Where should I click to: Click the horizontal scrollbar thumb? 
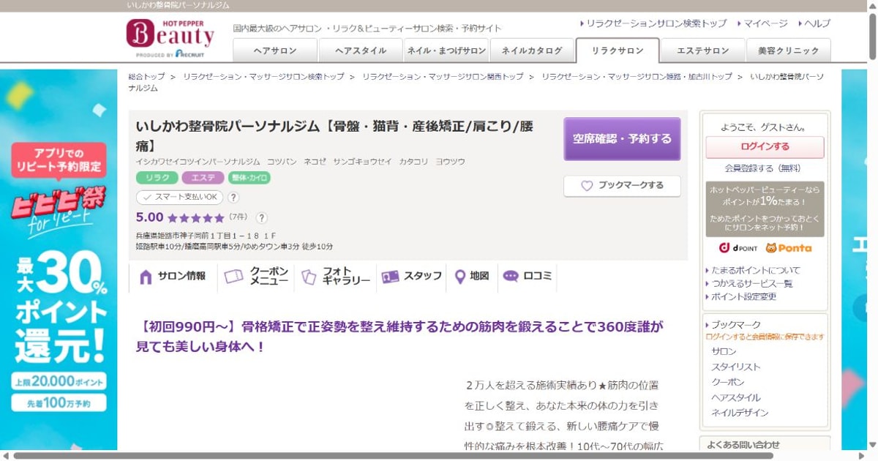[393, 455]
